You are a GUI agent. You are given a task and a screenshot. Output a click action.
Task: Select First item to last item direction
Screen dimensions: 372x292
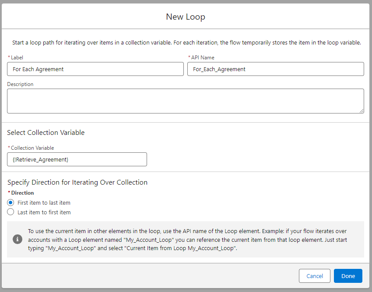coord(11,203)
